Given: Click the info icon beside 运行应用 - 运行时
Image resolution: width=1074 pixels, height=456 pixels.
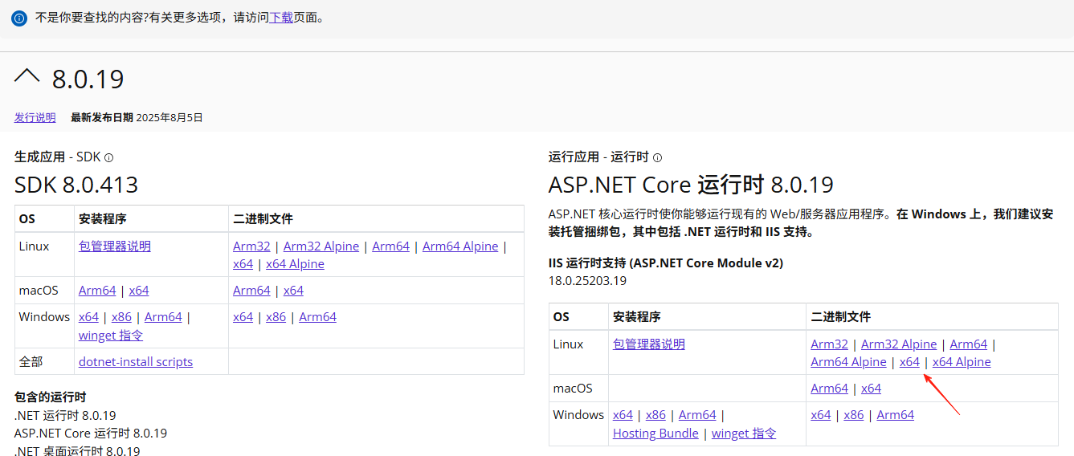Looking at the screenshot, I should (x=657, y=158).
